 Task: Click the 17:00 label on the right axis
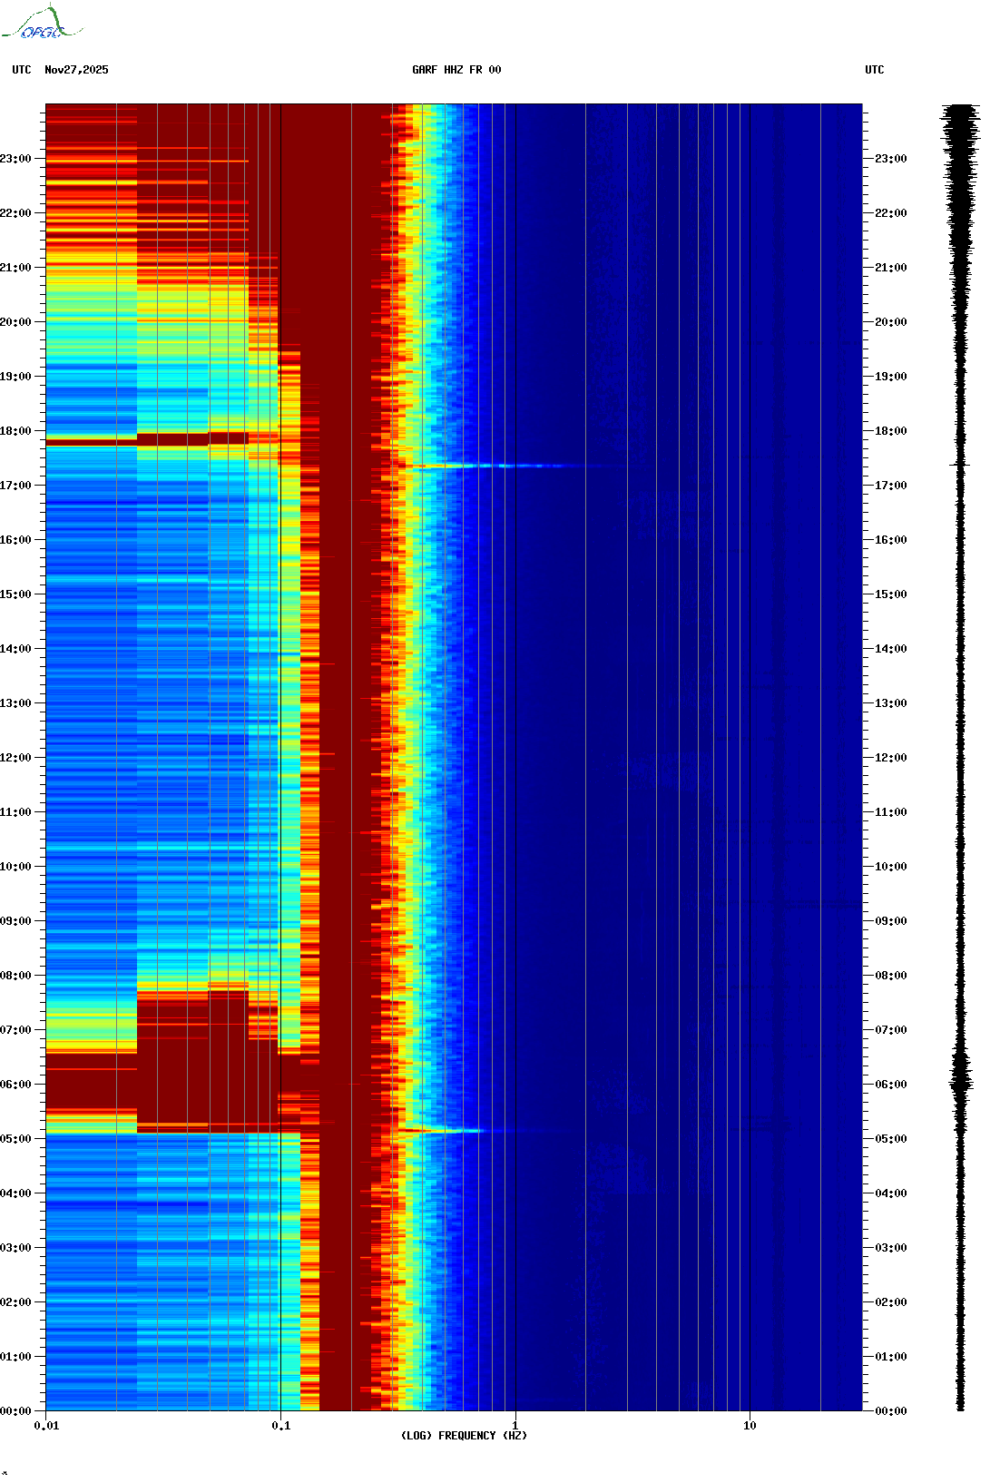tap(891, 486)
